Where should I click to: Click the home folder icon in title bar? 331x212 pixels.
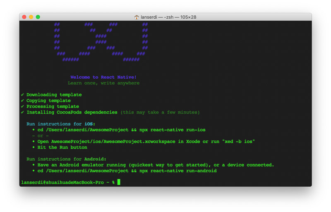click(137, 17)
